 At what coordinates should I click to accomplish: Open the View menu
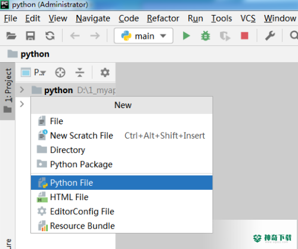click(x=58, y=19)
